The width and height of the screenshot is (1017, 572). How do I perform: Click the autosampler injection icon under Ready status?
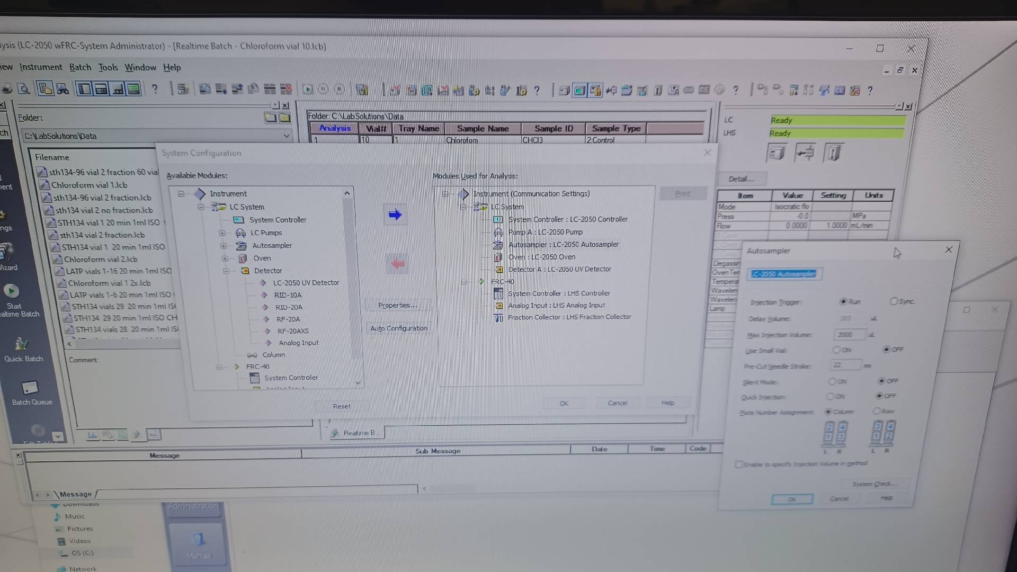pyautogui.click(x=805, y=154)
